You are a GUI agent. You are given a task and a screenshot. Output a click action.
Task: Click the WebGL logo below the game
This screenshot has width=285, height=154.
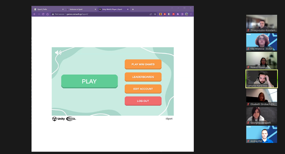click(x=71, y=119)
